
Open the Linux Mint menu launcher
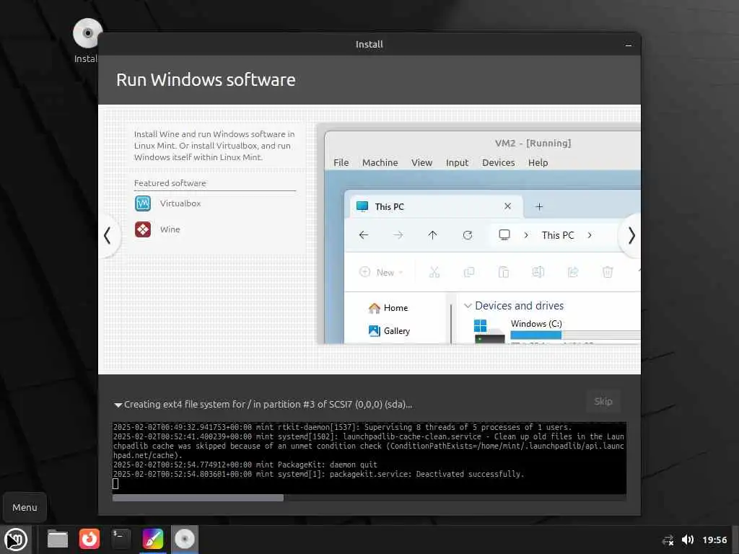(16, 540)
